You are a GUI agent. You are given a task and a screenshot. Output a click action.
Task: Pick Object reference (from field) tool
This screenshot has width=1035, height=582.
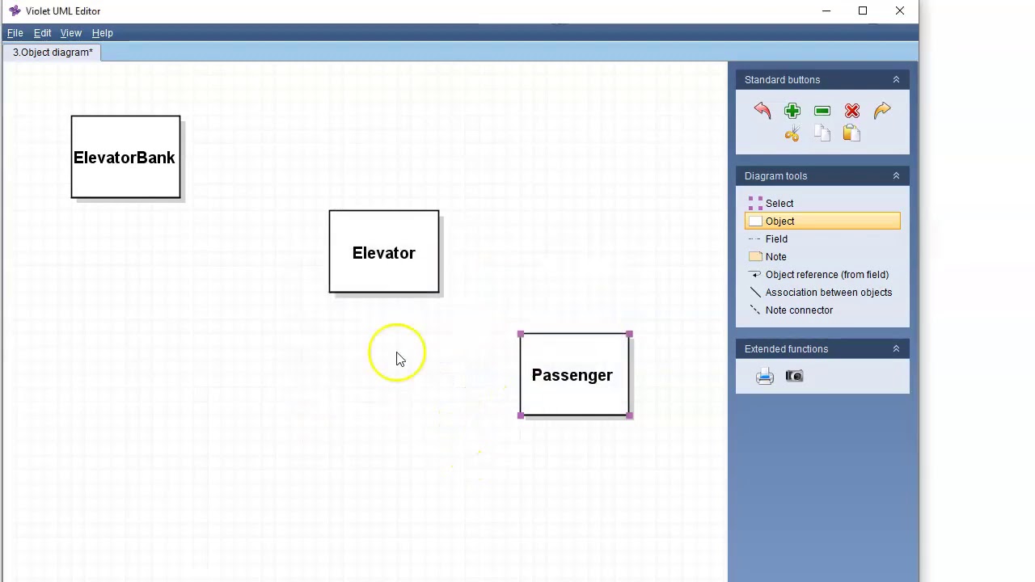pos(822,275)
